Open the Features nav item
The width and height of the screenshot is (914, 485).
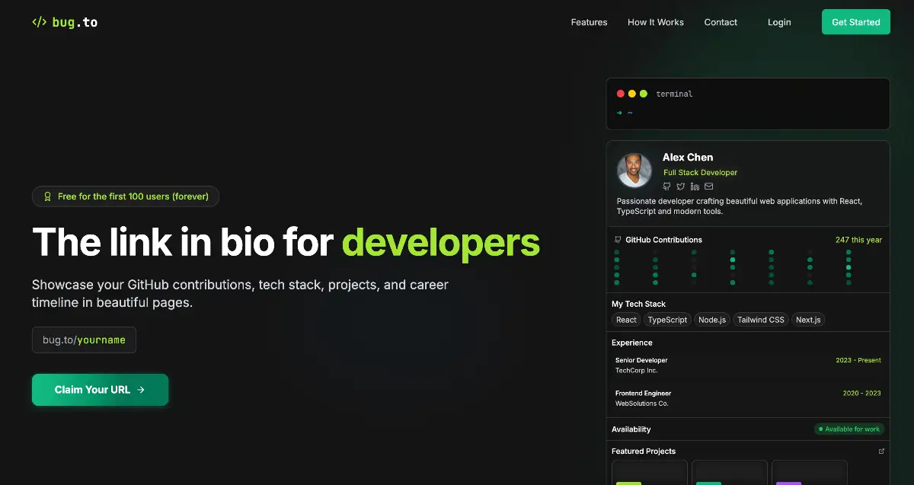pyautogui.click(x=589, y=22)
